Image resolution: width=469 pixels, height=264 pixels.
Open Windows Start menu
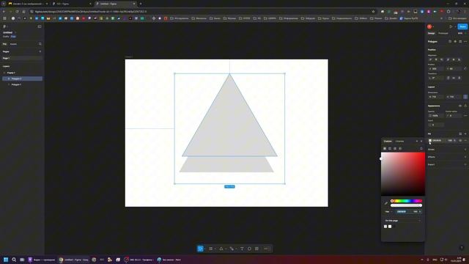click(6, 260)
